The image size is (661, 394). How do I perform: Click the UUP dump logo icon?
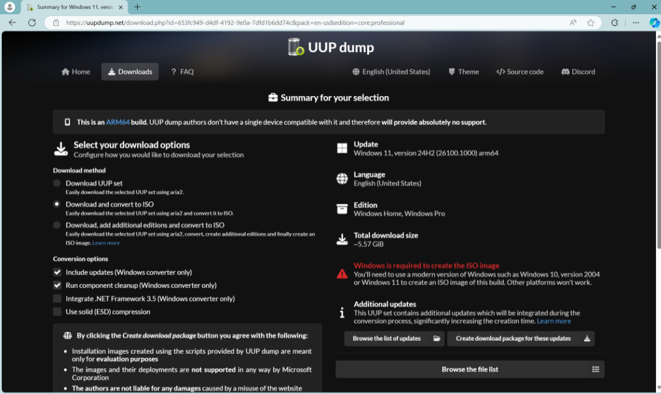click(296, 47)
